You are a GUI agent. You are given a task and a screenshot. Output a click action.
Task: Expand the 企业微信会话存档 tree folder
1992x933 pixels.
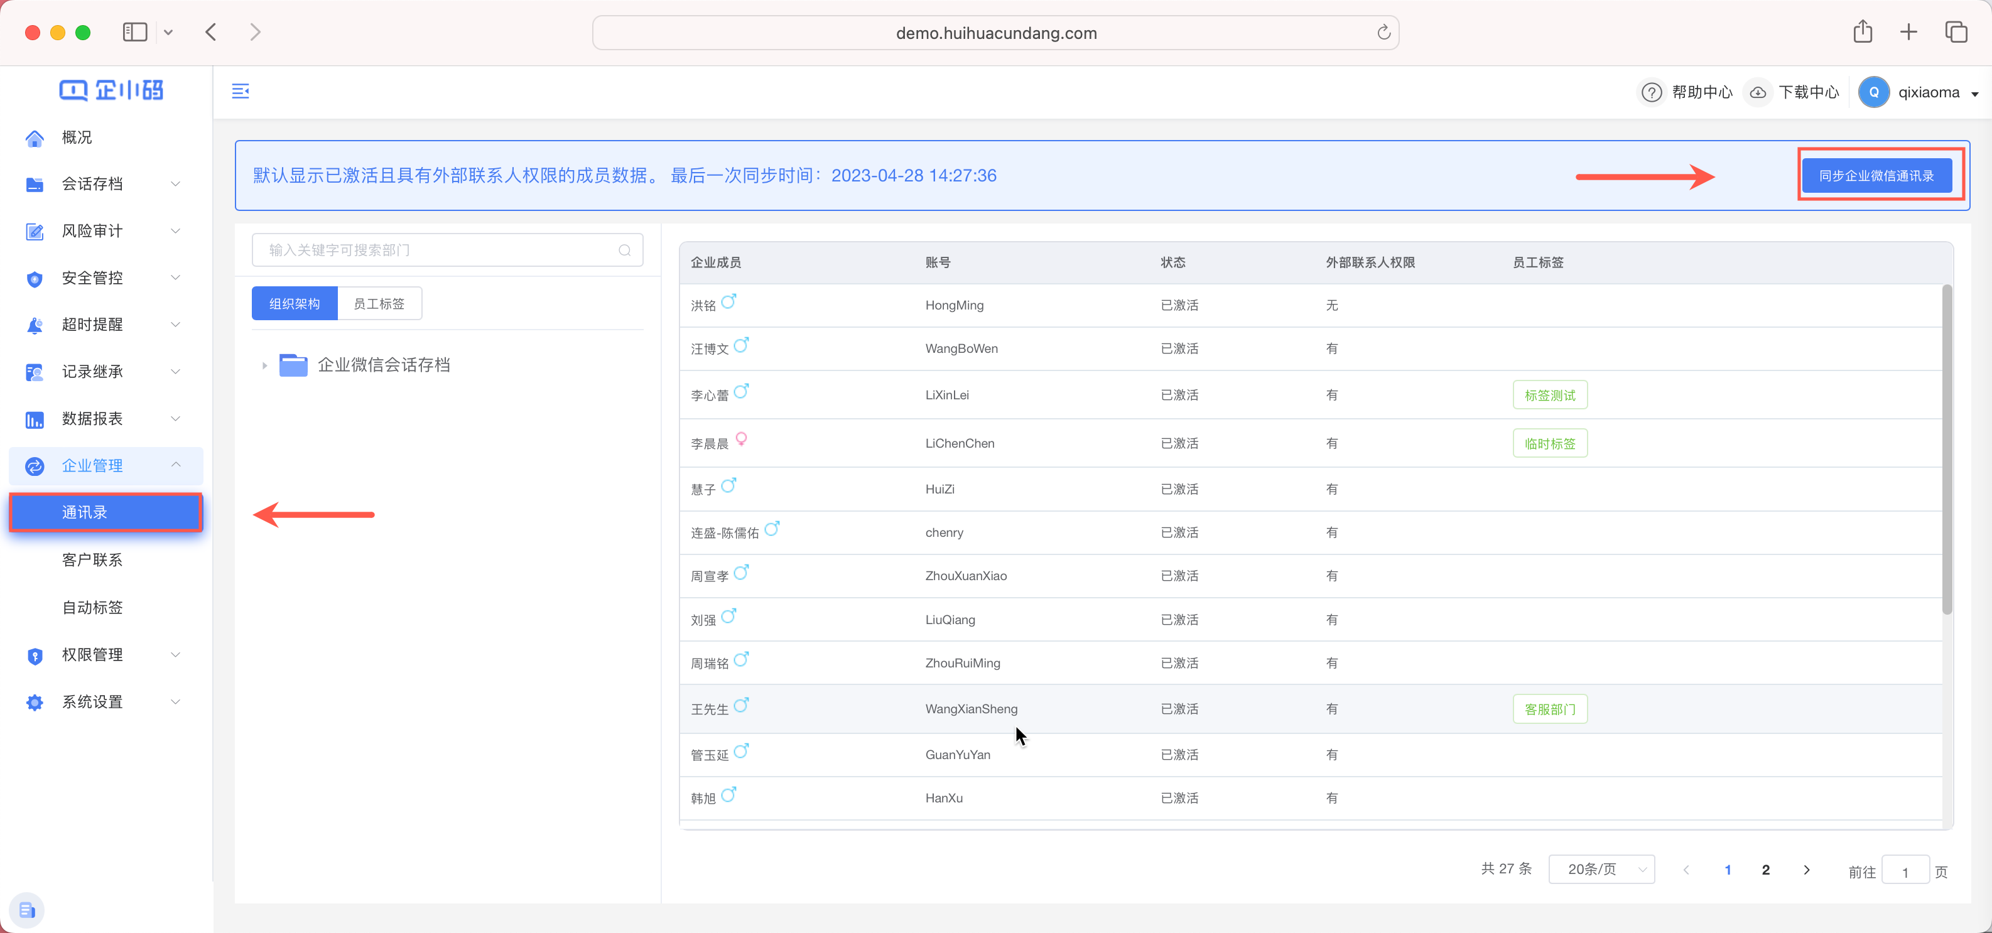pos(264,365)
